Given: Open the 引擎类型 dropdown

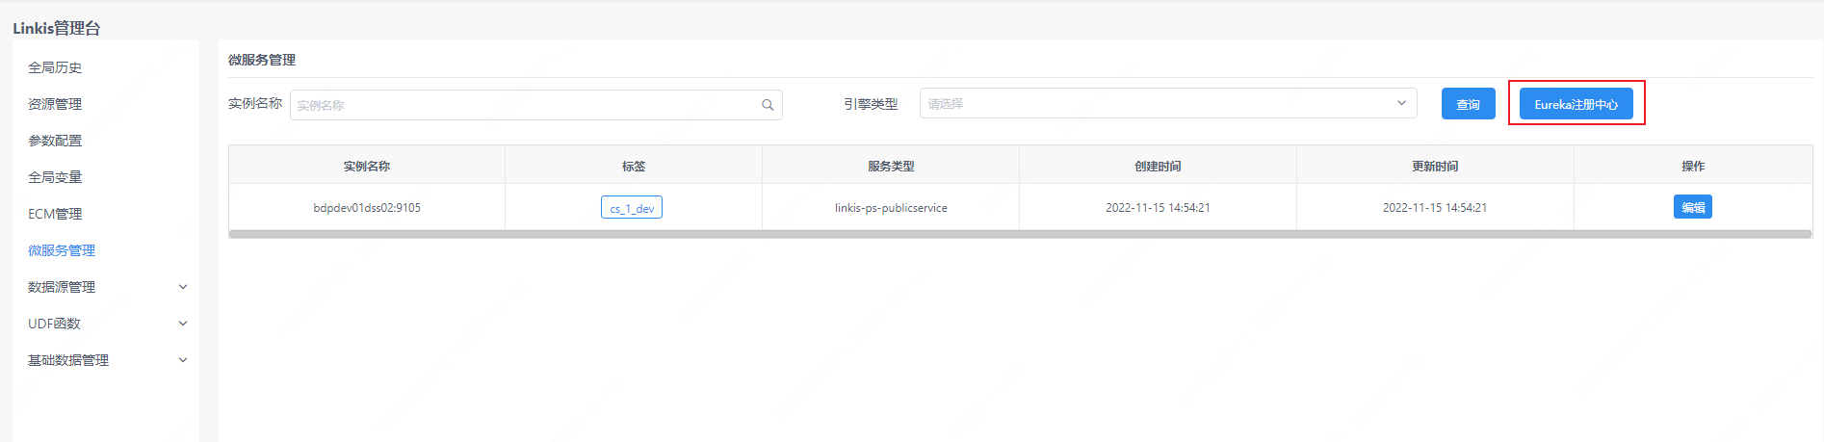Looking at the screenshot, I should pos(1167,103).
